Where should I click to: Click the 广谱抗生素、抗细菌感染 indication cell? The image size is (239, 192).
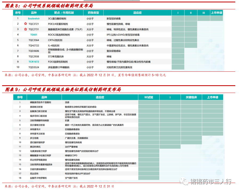76,138
